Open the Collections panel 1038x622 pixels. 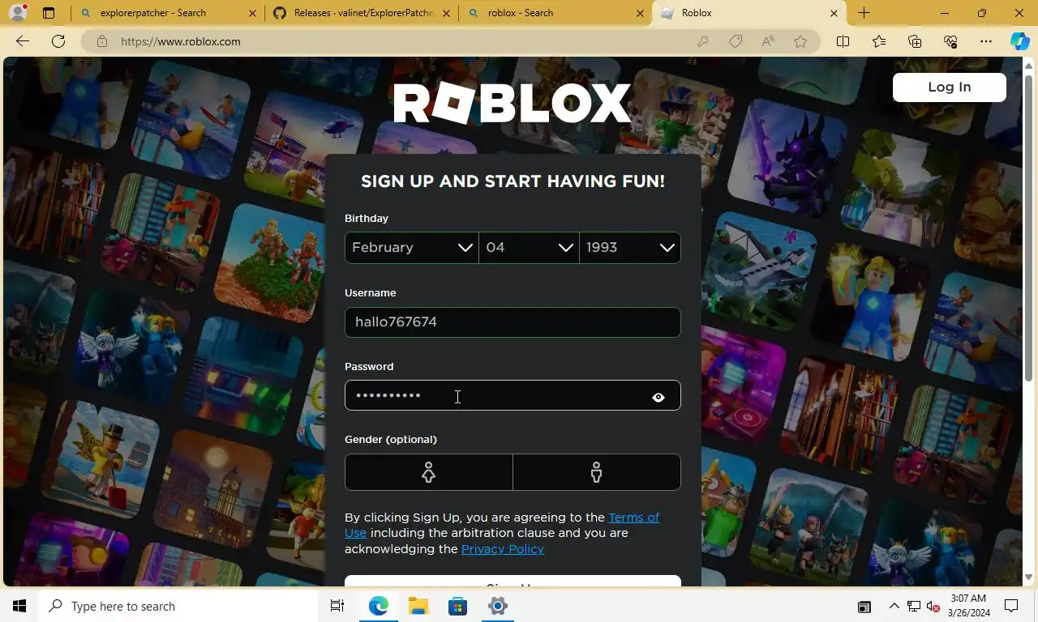click(x=915, y=41)
